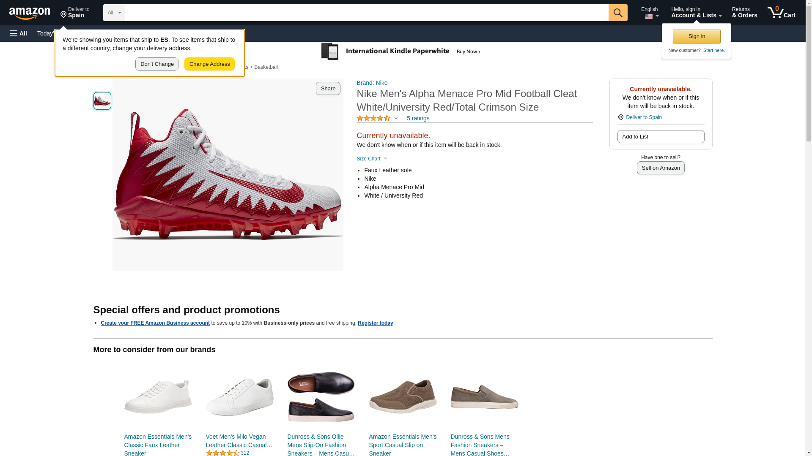812x456 pixels.
Task: Click the search magnifier button
Action: (617, 13)
